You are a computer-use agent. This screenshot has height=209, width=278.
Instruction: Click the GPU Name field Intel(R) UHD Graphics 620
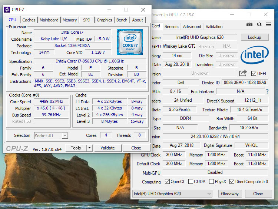(x=200, y=37)
